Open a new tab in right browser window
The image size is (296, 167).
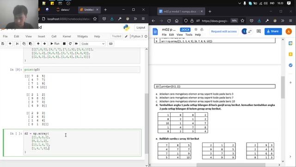tap(210, 12)
